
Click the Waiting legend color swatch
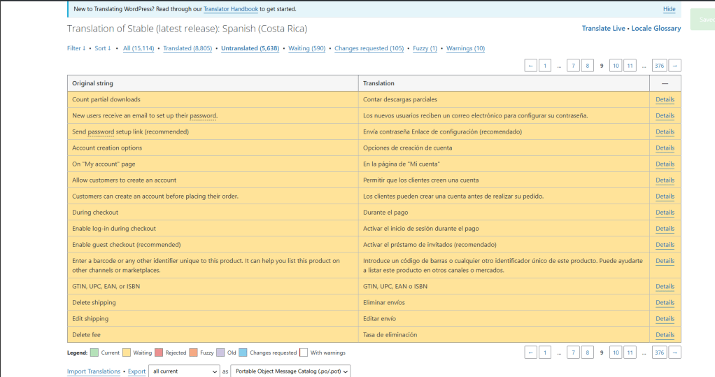(127, 353)
